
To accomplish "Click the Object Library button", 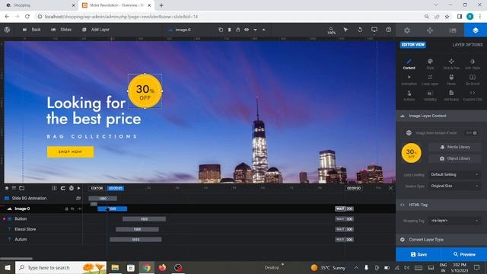I will tap(455, 158).
